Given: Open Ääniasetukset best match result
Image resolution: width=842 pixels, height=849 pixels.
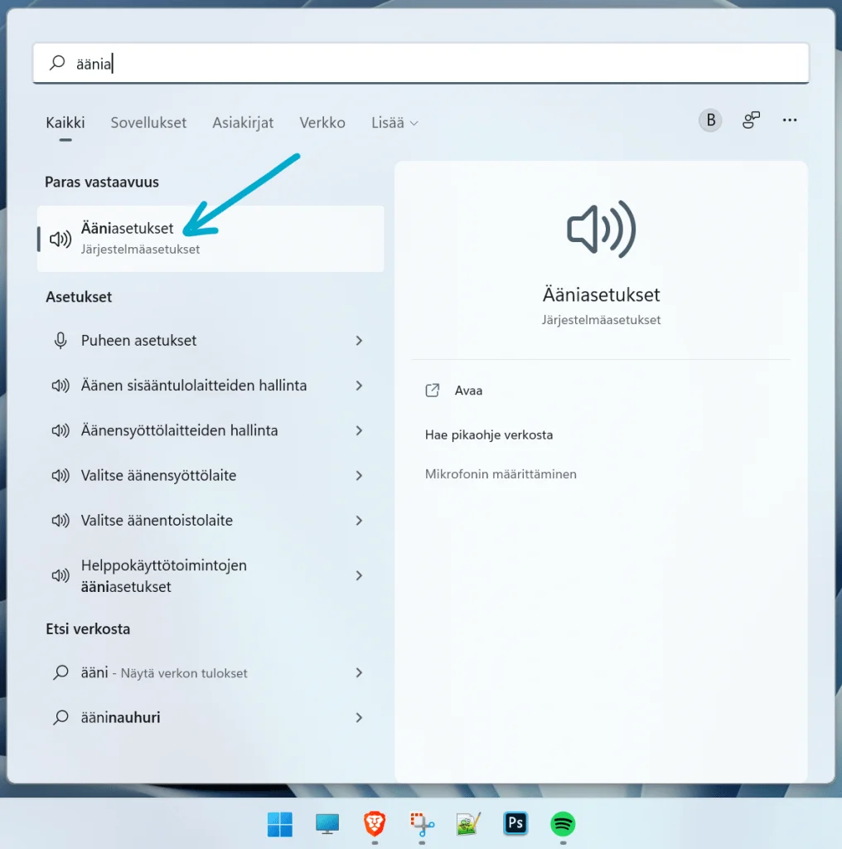Looking at the screenshot, I should 210,239.
